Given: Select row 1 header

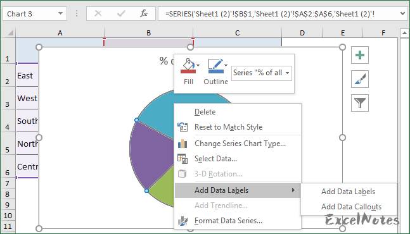Looking at the screenshot, I should coord(8,51).
